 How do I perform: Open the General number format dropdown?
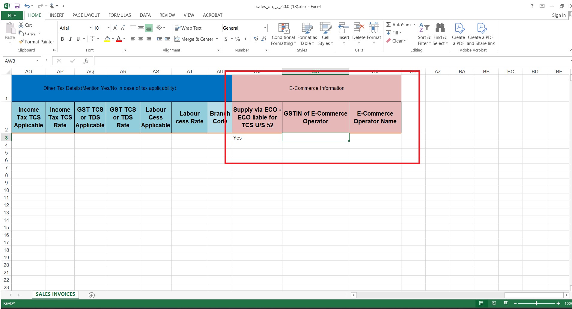(x=265, y=28)
